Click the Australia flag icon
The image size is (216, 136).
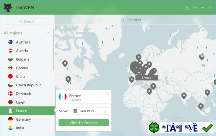[x=11, y=42]
